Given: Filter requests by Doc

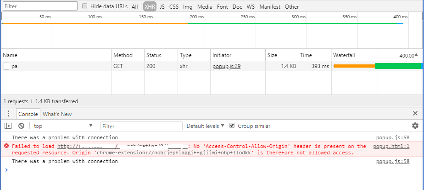Looking at the screenshot, I should [x=237, y=7].
